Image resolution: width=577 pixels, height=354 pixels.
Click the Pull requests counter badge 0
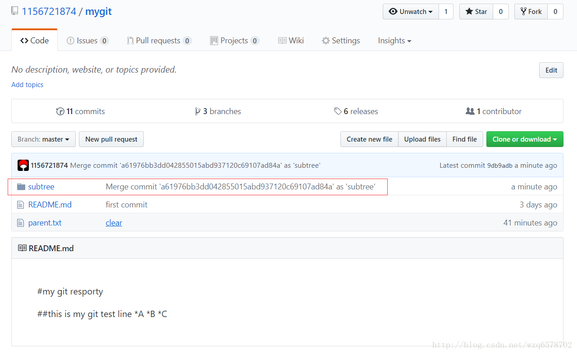pos(187,41)
